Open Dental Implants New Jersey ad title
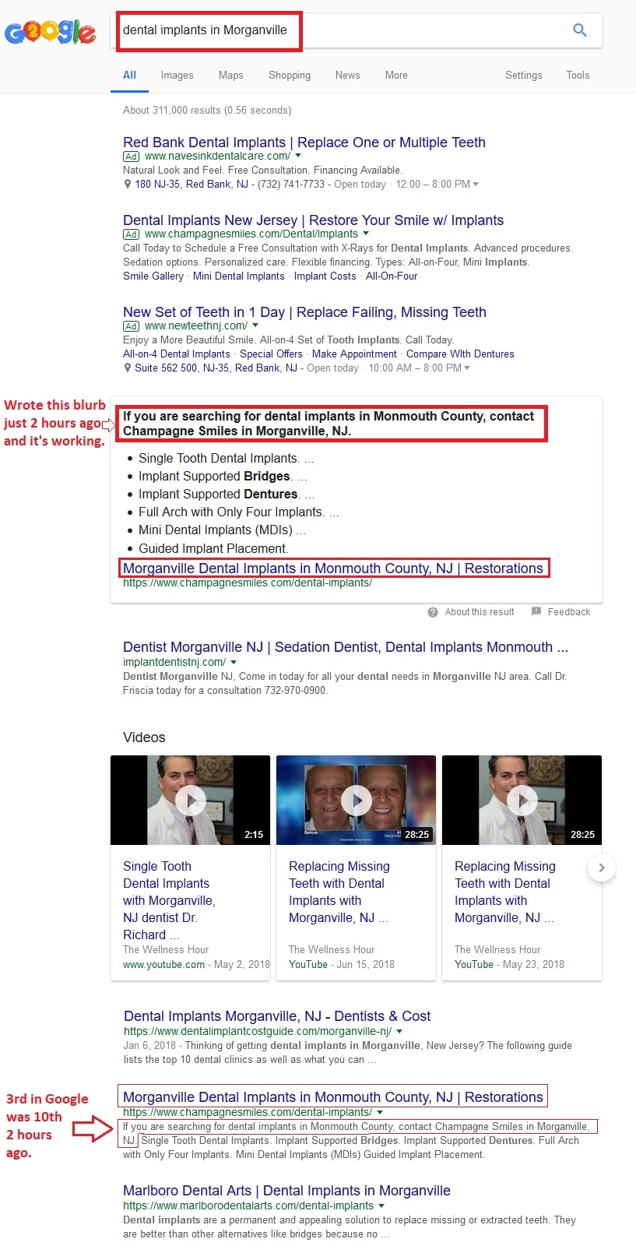 tap(313, 220)
